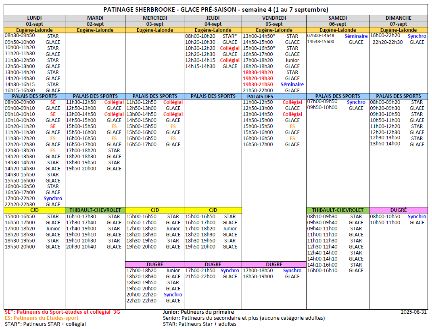
Task: Select the time slot "17h40-19h00"
Action: 81,229
